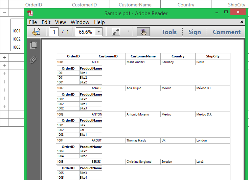Click the Sweden cell in the PDF
Screen dimensions: 249x180
(178, 162)
